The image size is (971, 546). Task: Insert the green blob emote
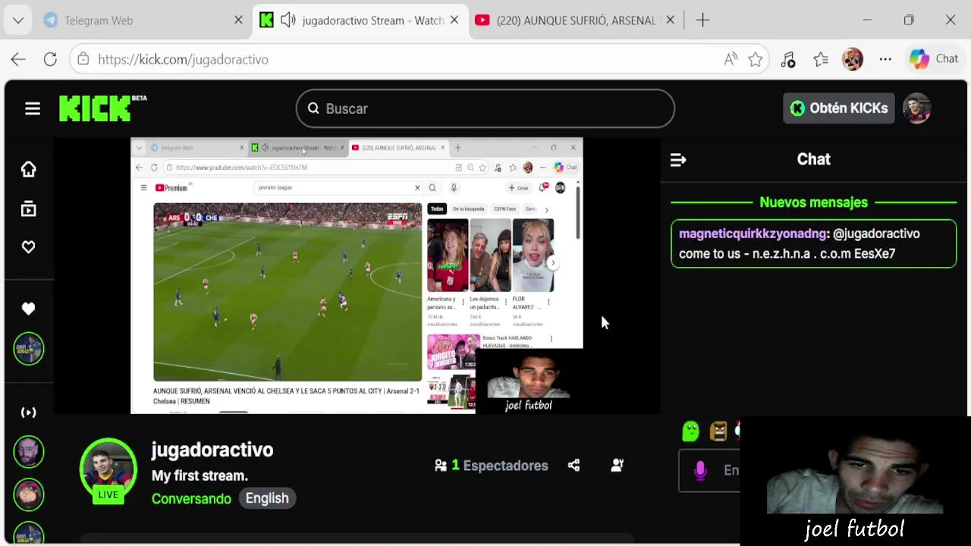point(690,431)
